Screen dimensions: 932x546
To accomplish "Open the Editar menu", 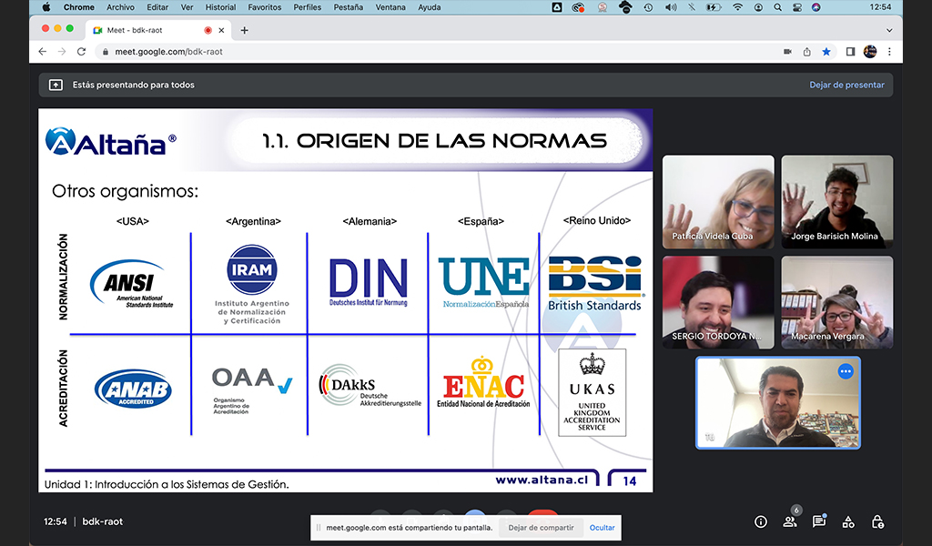I will coord(157,7).
